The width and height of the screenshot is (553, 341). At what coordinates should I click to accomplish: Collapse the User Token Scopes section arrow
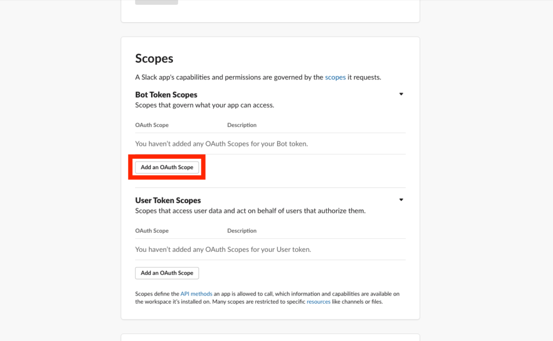[x=401, y=200]
